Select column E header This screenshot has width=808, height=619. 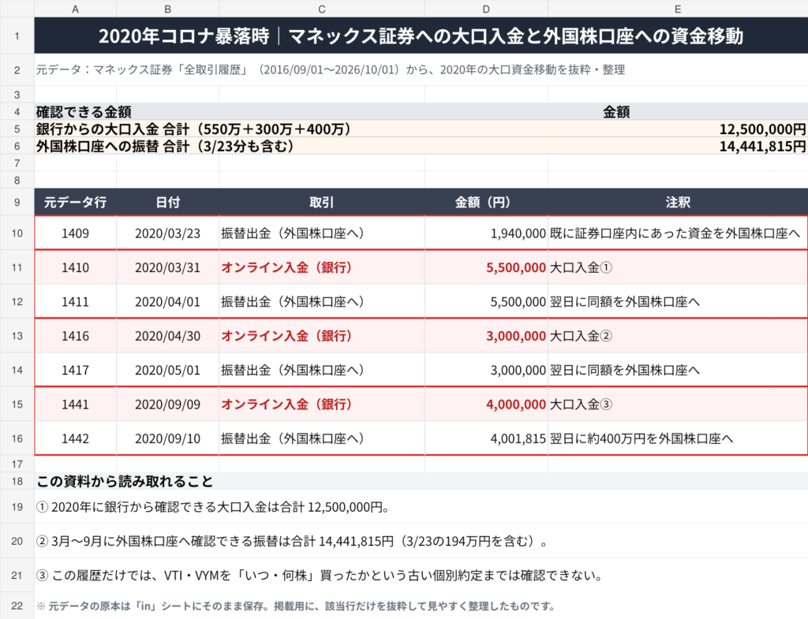tap(678, 9)
